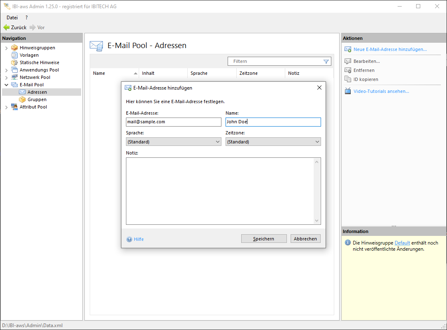Click the green Zurück arrow
The width and height of the screenshot is (447, 330).
(x=7, y=28)
